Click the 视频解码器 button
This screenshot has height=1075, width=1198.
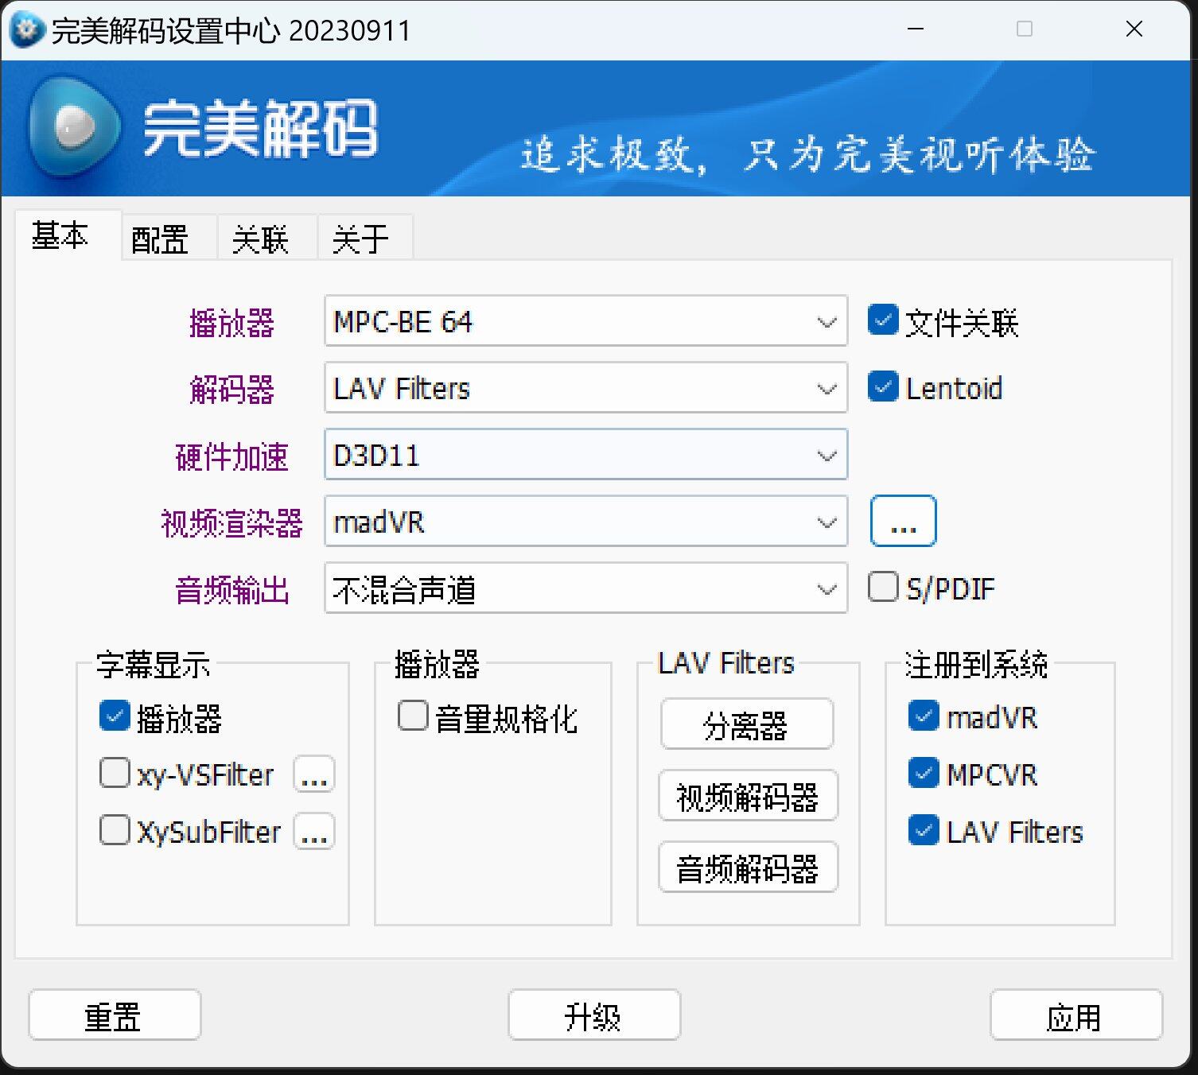pyautogui.click(x=748, y=795)
